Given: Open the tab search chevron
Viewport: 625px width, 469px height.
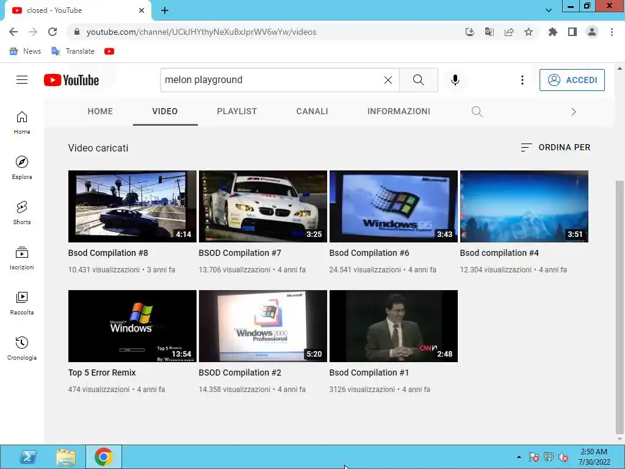Looking at the screenshot, I should click(549, 10).
